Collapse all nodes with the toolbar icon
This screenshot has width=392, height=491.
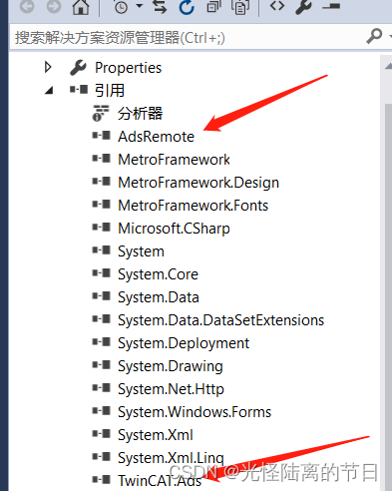click(213, 7)
